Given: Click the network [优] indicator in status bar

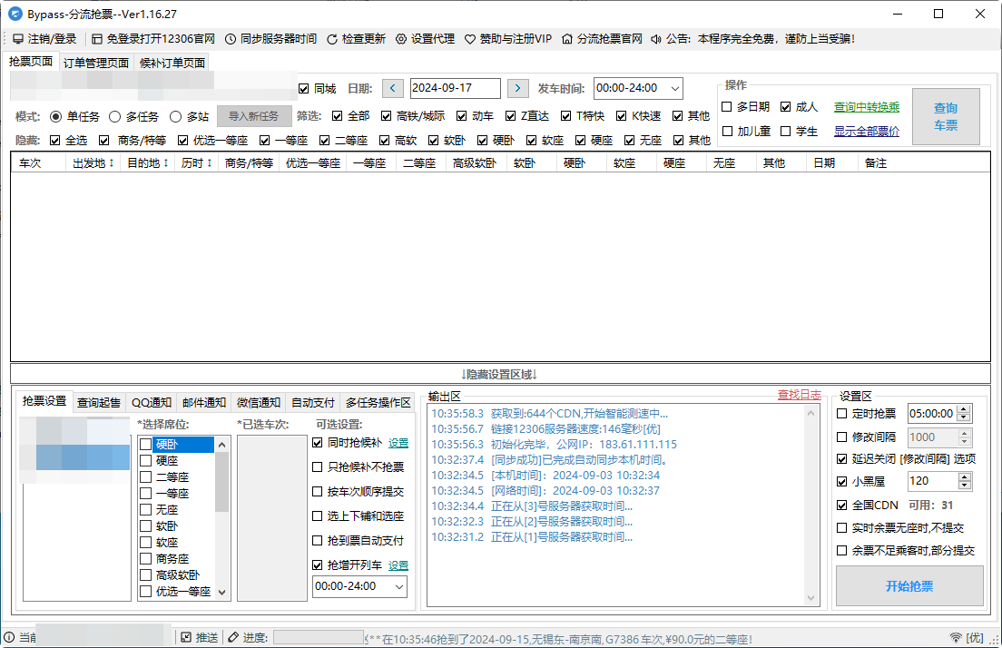Looking at the screenshot, I should click(x=973, y=637).
